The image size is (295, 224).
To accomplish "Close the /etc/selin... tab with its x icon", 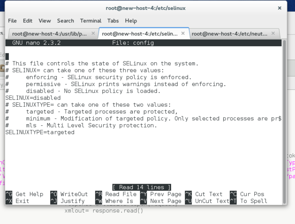I will pos(183,34).
